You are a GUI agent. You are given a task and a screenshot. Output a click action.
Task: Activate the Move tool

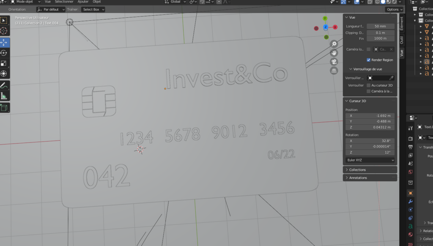pyautogui.click(x=4, y=43)
